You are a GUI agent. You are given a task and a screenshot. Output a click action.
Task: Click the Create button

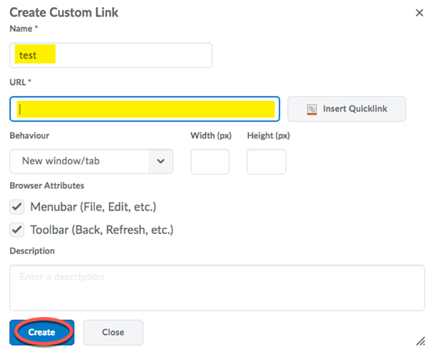[41, 333]
